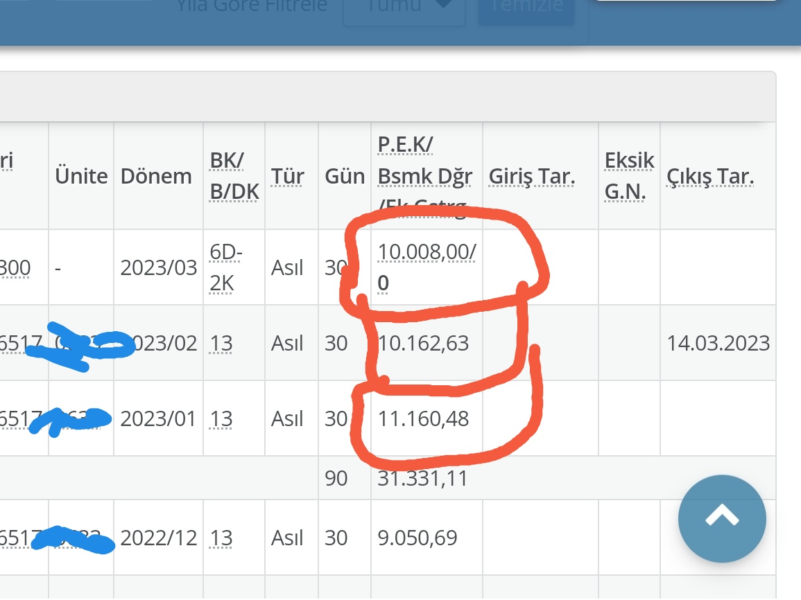Click the Ünite column header
This screenshot has width=801, height=600.
(x=81, y=177)
